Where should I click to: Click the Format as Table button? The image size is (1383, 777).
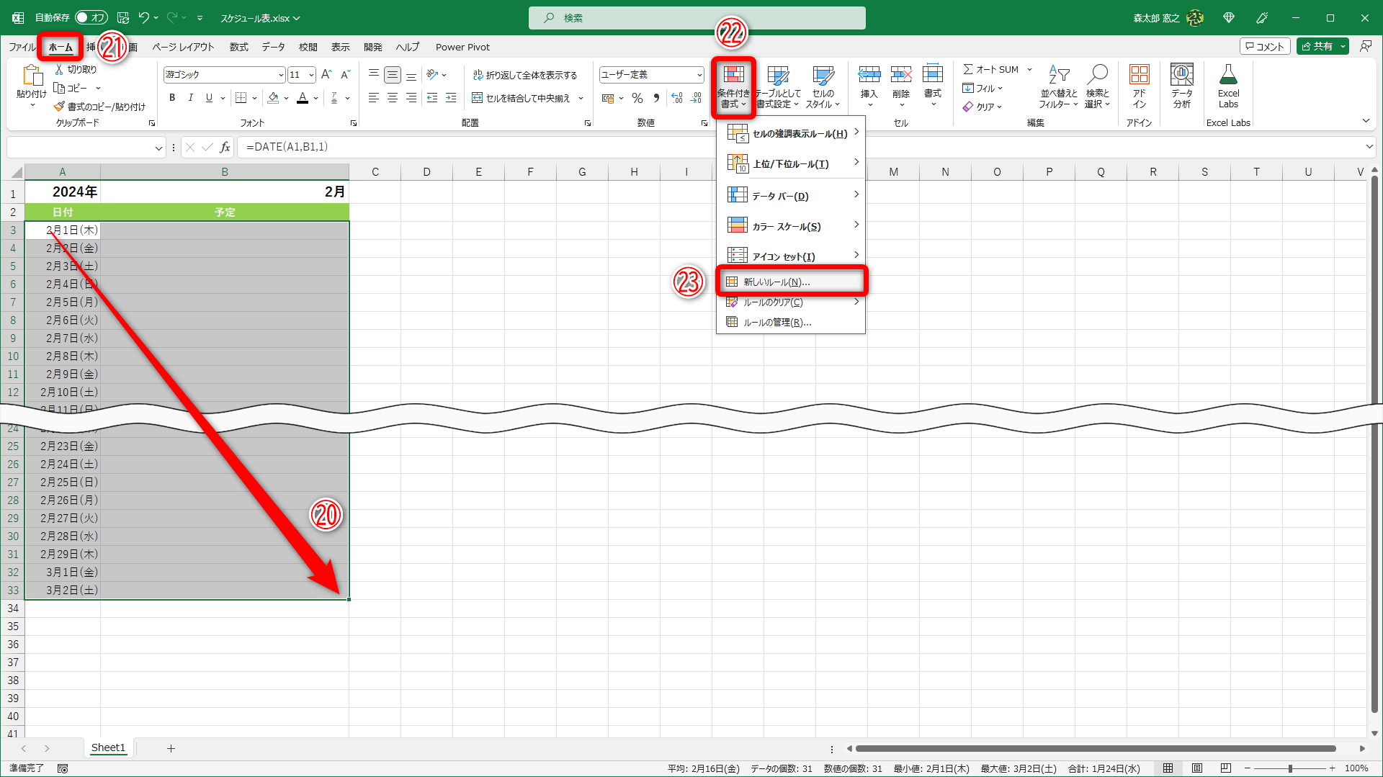[778, 86]
